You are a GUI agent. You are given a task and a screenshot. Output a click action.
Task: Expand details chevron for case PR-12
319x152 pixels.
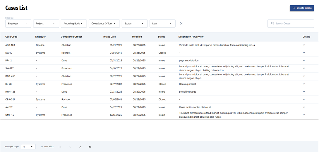(x=304, y=60)
